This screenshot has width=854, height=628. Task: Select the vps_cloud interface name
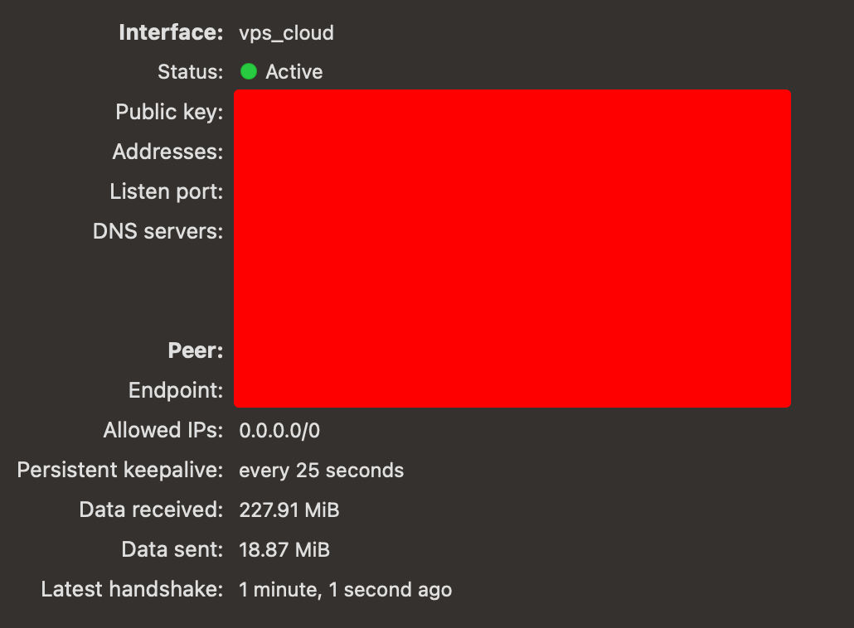(287, 33)
